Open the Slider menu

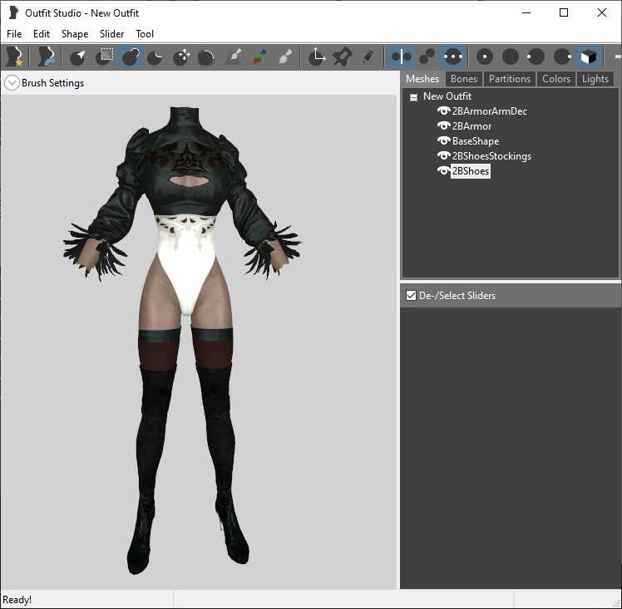pyautogui.click(x=112, y=34)
